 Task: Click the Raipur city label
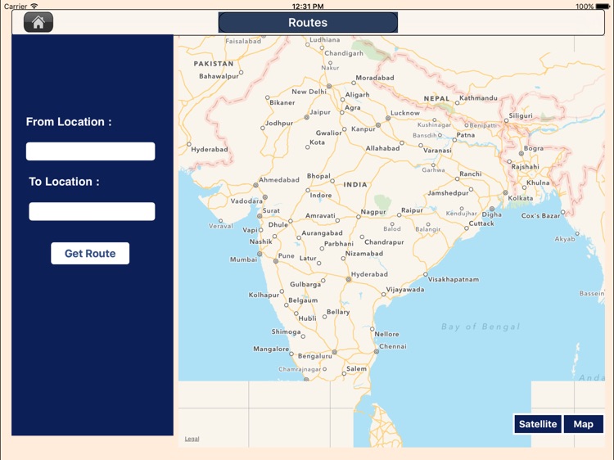(412, 210)
